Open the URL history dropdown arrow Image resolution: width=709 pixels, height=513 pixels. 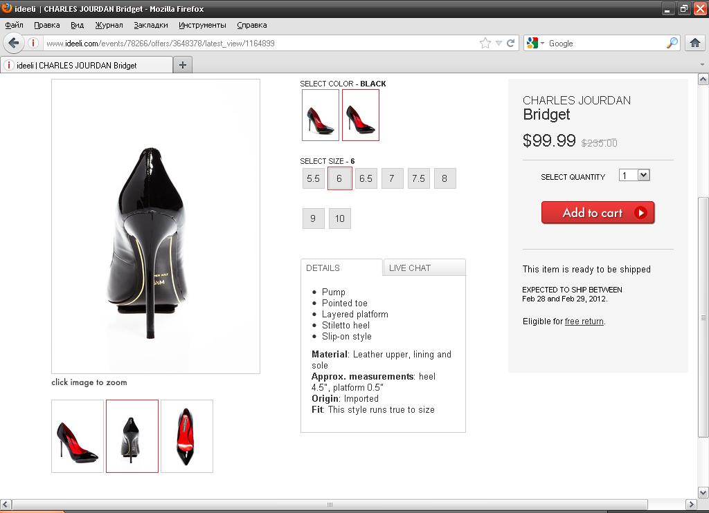(x=499, y=44)
